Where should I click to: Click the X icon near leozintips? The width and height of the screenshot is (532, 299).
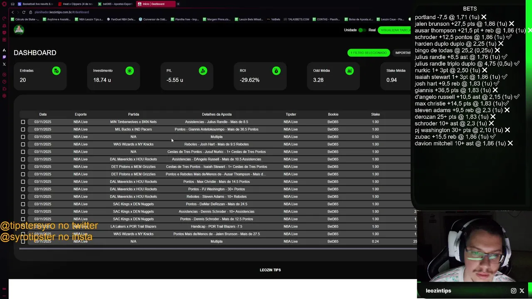[522, 291]
